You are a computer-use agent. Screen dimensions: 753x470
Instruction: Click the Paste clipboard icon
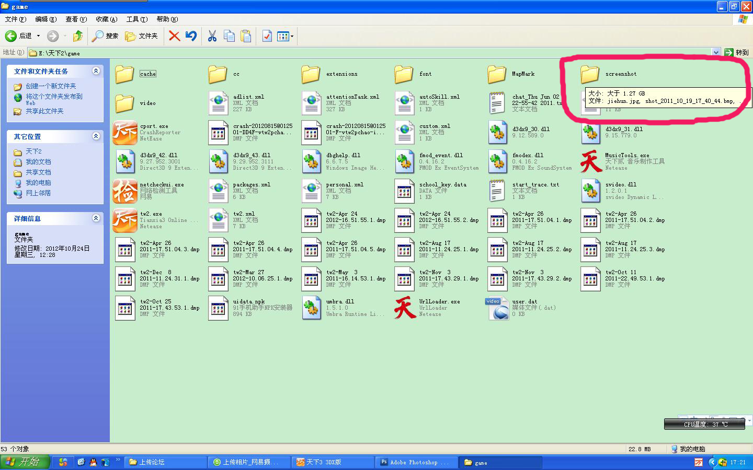coord(246,36)
